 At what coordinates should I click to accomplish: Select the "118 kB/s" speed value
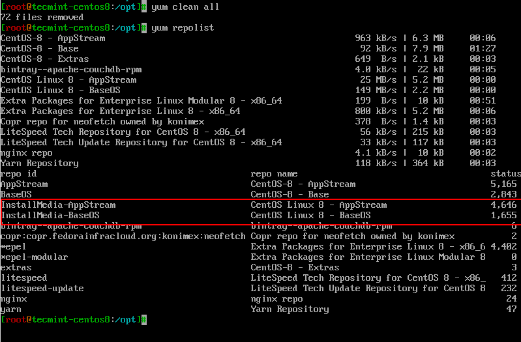coord(376,163)
